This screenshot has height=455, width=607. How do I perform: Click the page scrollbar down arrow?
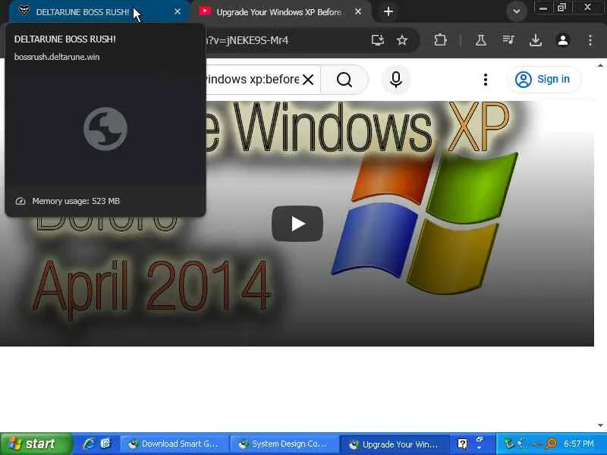(600, 425)
